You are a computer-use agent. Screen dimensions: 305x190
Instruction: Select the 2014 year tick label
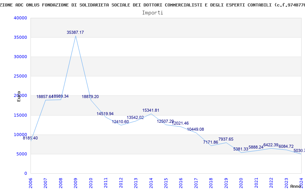tap(151, 183)
